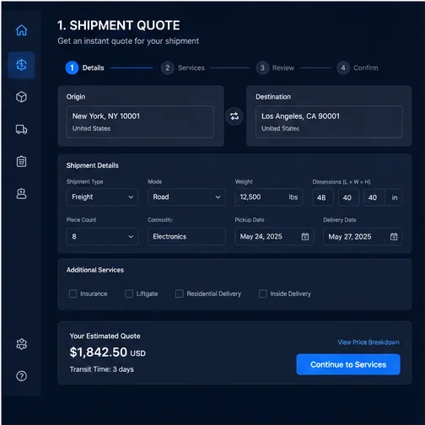Open the Piece Count dropdown showing 8
Image resolution: width=425 pixels, height=425 pixels.
click(x=102, y=237)
